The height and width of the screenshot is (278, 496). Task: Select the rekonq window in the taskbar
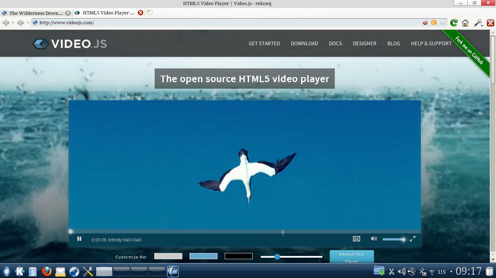[x=173, y=271]
